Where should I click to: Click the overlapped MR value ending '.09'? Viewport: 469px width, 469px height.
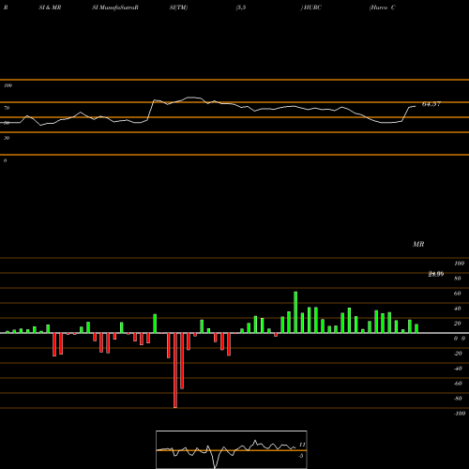pos(436,274)
